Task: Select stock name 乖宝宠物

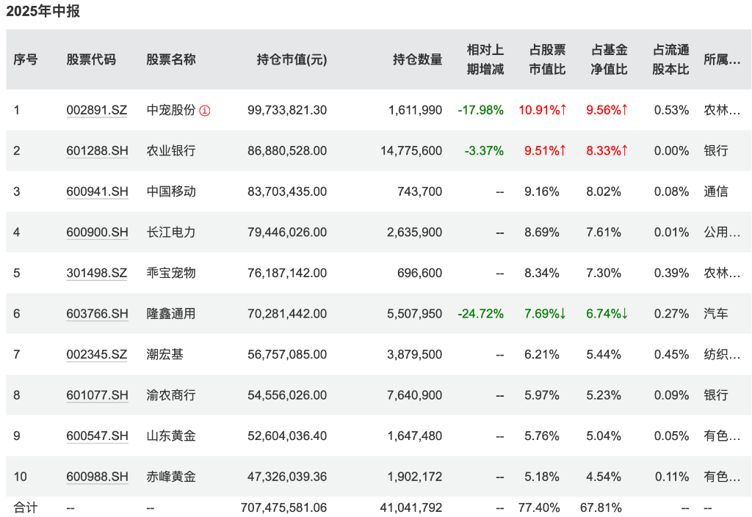Action: 171,273
